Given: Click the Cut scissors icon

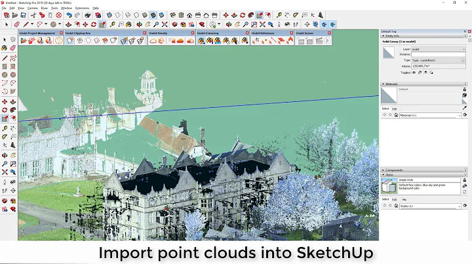Looking at the screenshot, I should (33, 15).
